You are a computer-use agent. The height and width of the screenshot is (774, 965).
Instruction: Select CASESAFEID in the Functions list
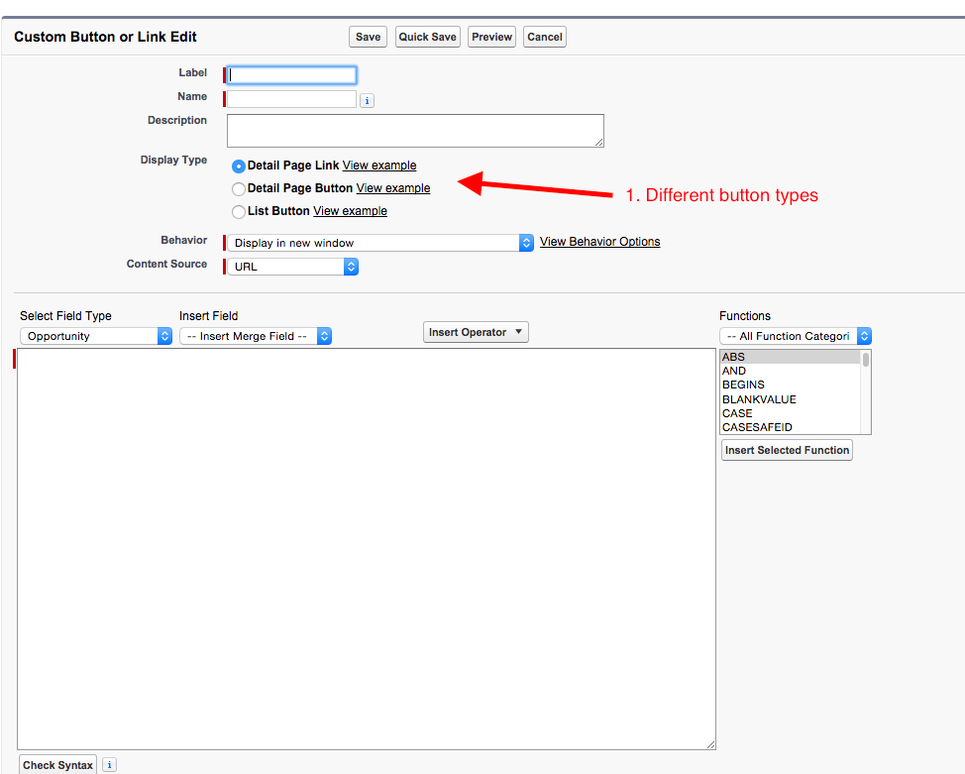coord(791,427)
